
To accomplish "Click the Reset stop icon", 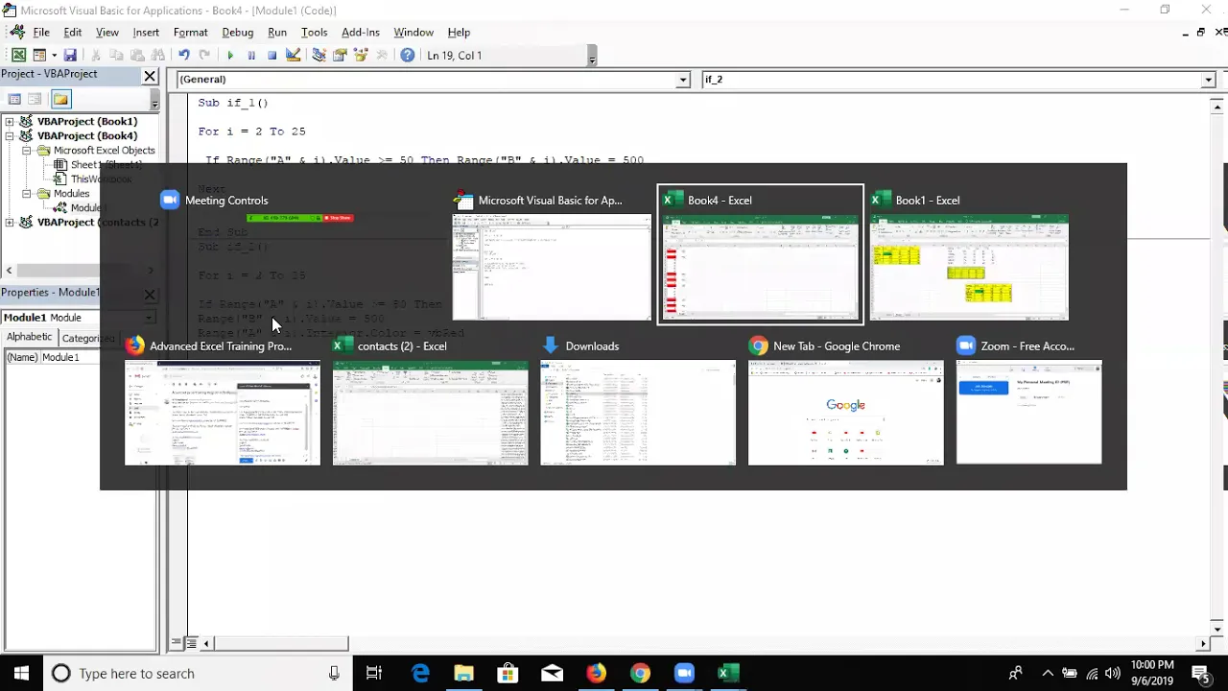I will (x=272, y=56).
